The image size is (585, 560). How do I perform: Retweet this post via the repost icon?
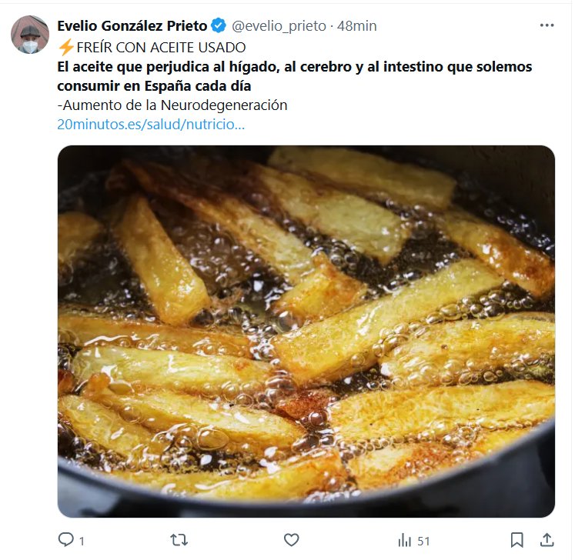coord(179,540)
